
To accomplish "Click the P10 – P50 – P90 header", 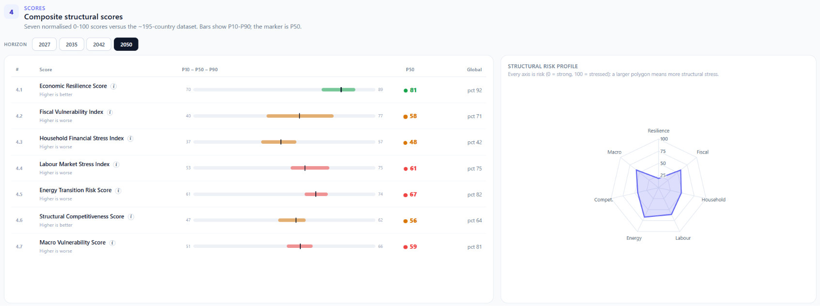I will click(x=200, y=70).
